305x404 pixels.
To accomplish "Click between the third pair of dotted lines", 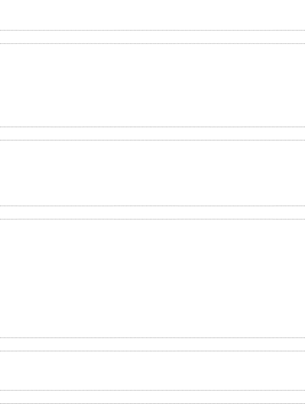I will (153, 212).
